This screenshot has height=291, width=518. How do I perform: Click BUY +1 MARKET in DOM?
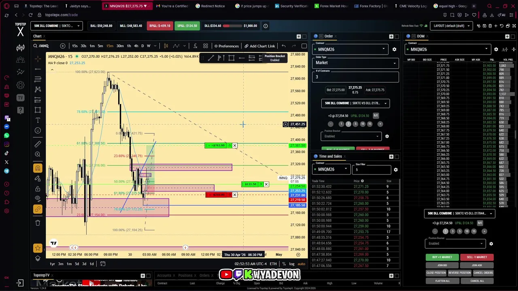pyautogui.click(x=442, y=257)
